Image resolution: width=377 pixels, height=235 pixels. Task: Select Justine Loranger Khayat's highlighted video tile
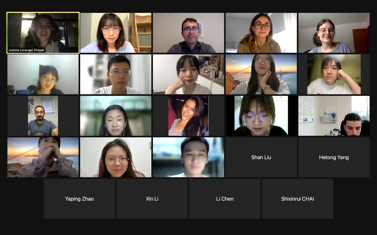coord(43,33)
